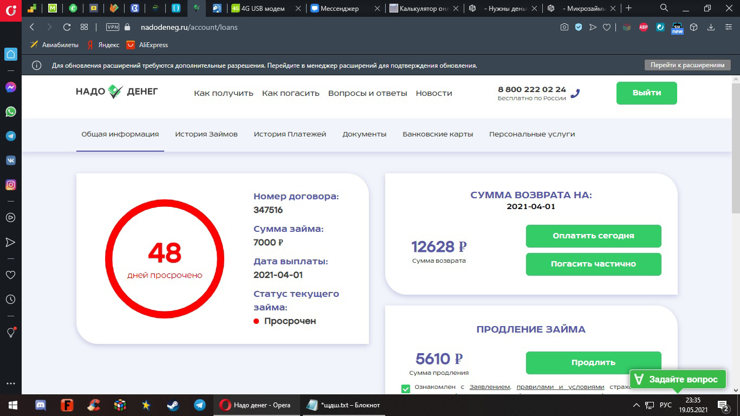Show hidden system tray icons chevron
Image resolution: width=740 pixels, height=416 pixels.
tap(637, 405)
